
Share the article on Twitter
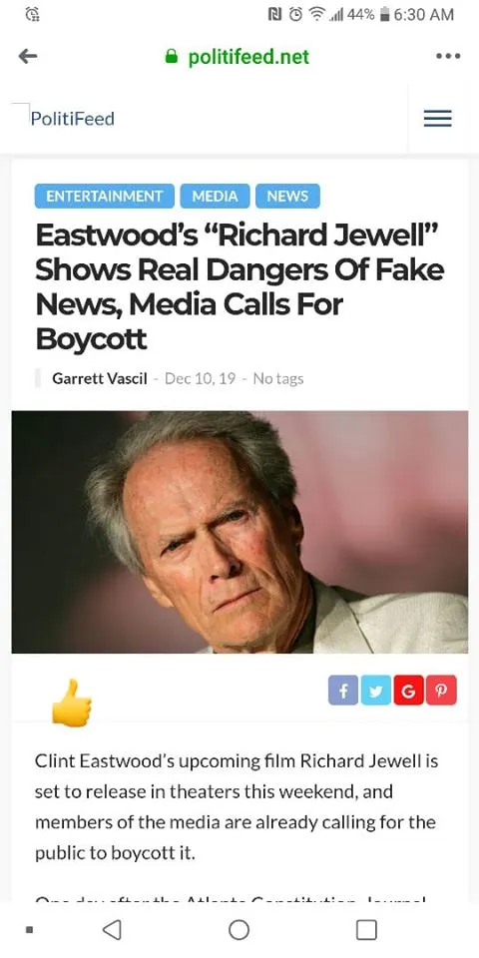click(x=376, y=691)
